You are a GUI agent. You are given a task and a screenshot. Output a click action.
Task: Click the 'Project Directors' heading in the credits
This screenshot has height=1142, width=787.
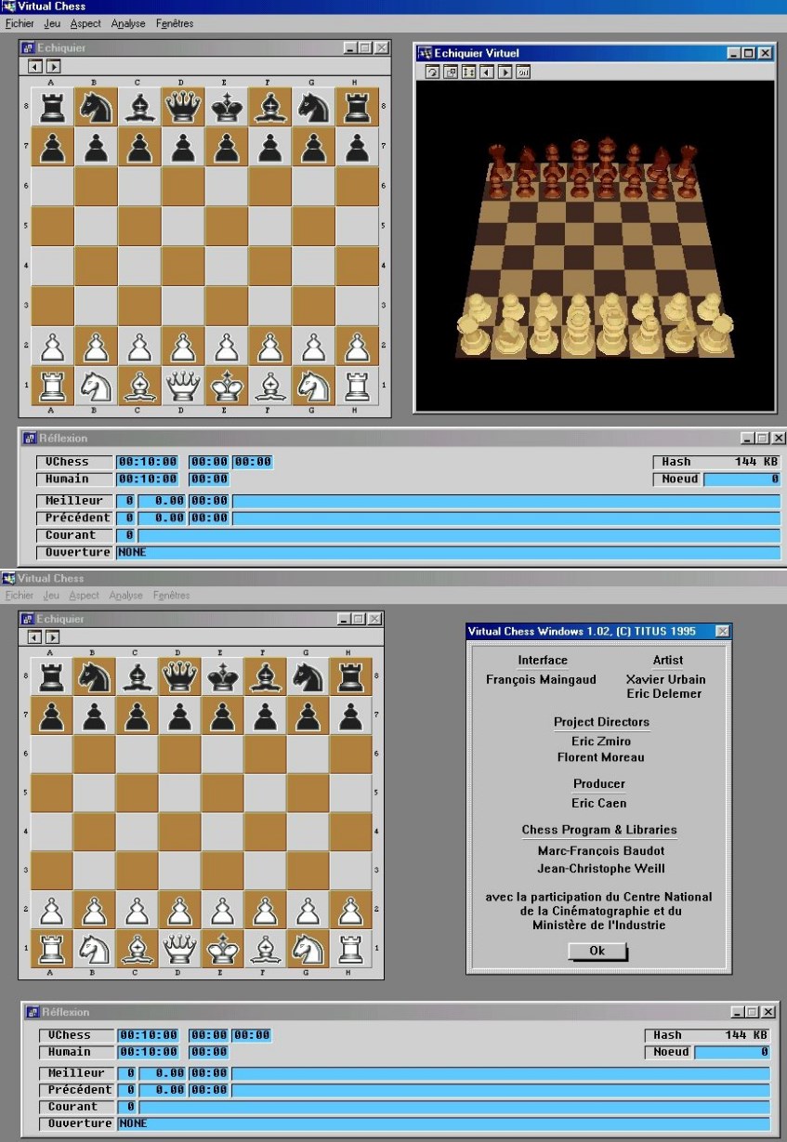pos(602,722)
